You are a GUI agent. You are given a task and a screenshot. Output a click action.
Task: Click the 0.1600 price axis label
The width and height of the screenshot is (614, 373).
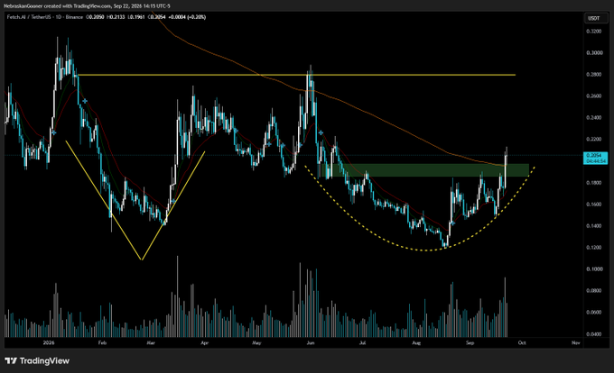(x=593, y=205)
